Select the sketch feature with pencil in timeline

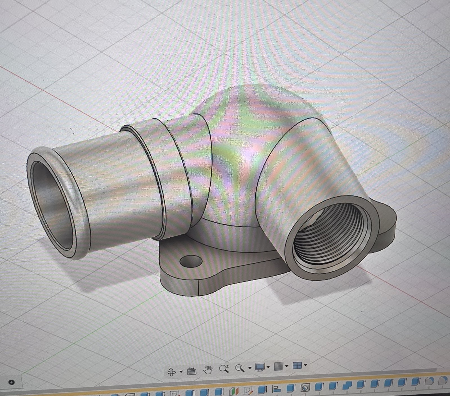pos(249,391)
